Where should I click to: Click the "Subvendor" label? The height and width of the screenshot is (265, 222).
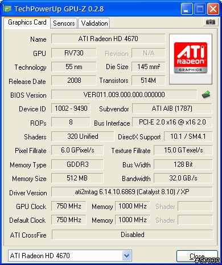pyautogui.click(x=114, y=109)
